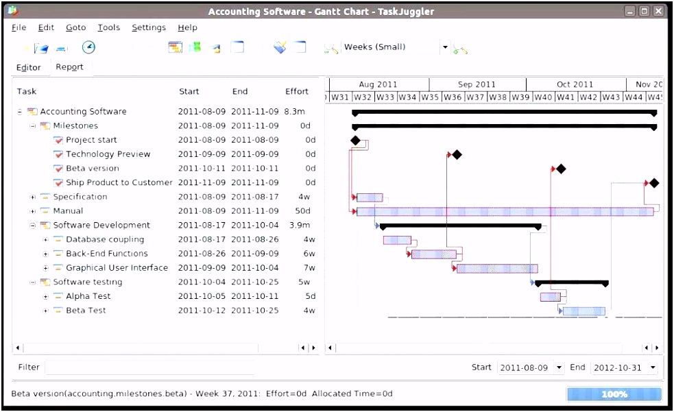Click the Graphical User Interface Gantt bar
Screen dimensions: 674x412
pyautogui.click(x=497, y=269)
